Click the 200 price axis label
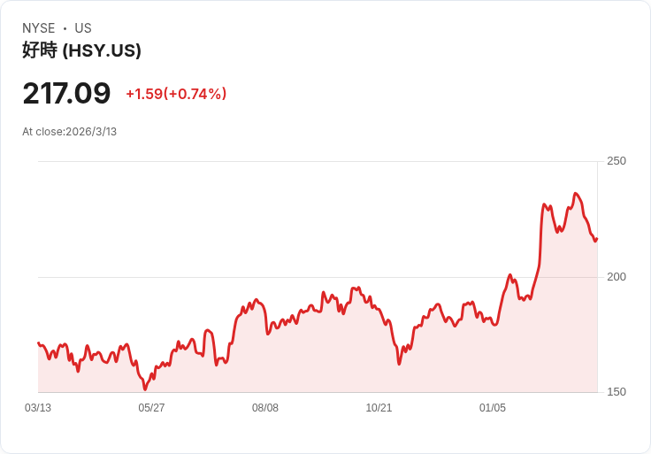651x454 pixels. coord(616,277)
